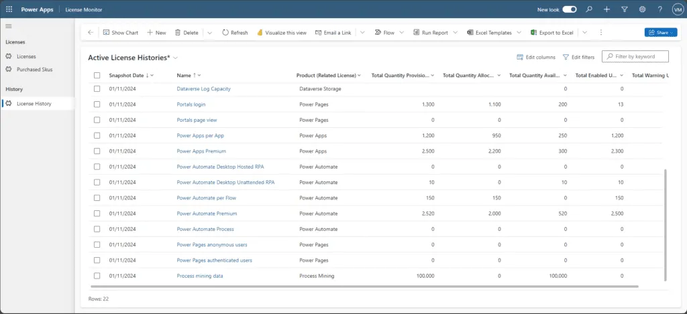The width and height of the screenshot is (687, 314).
Task: Select the Power Automate per Flow row checkbox
Action: (97, 198)
